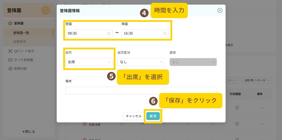
Task: Click the printer icon for 帳票印刷
Action: [x=10, y=69]
